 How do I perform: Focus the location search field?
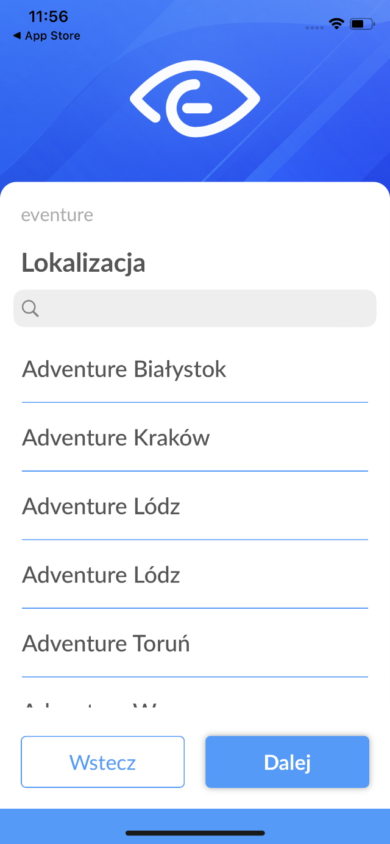point(207,309)
